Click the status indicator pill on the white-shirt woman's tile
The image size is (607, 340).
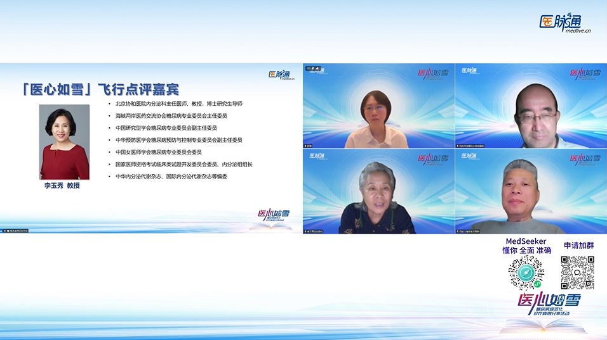point(313,68)
